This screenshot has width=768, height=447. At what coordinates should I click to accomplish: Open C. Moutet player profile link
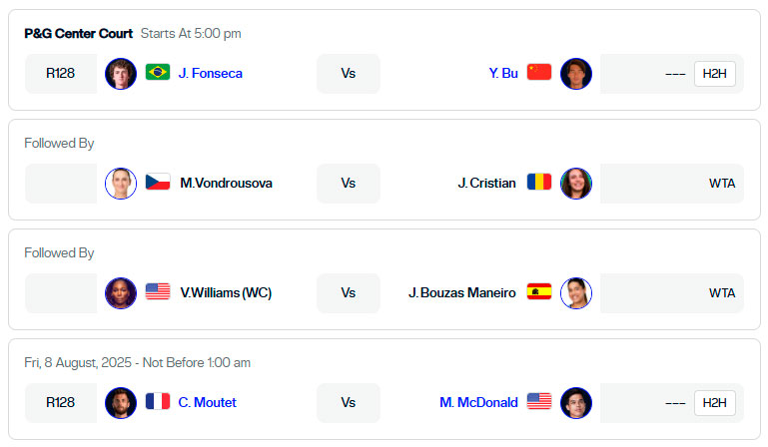(x=207, y=402)
